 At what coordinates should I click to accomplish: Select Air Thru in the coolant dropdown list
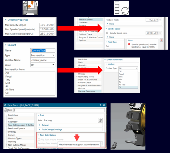tap(122, 84)
